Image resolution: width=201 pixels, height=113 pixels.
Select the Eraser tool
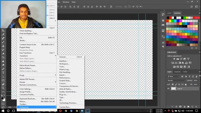(3, 54)
